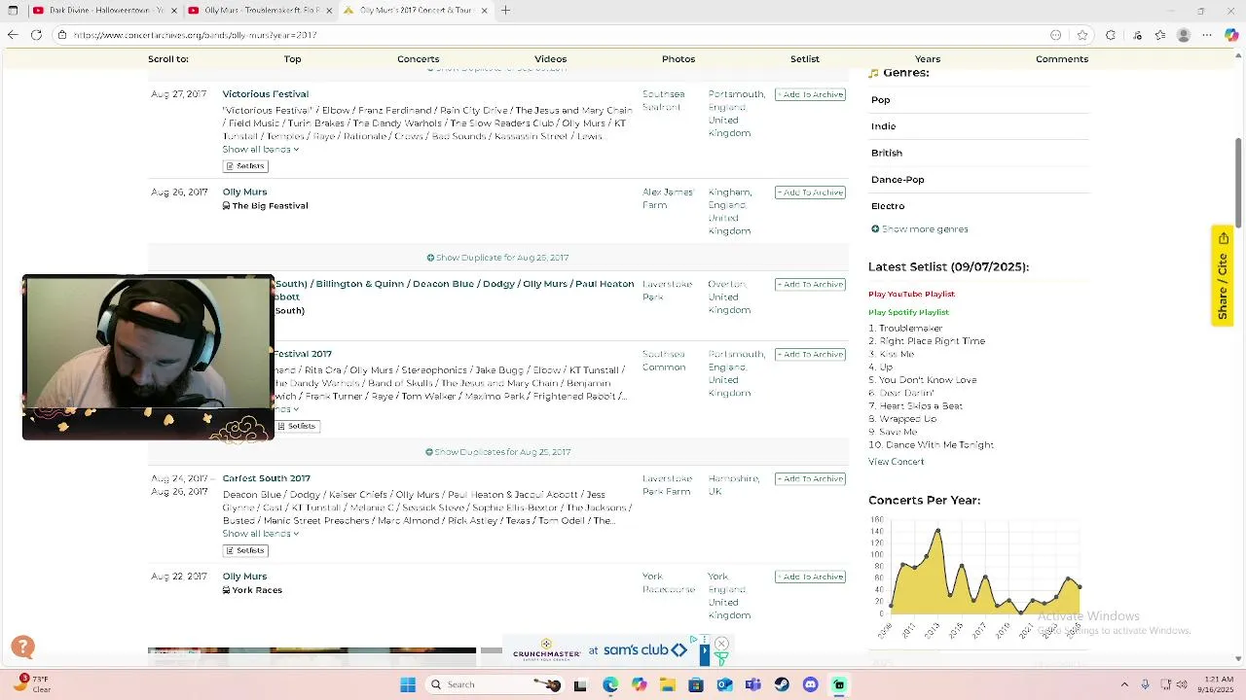The width and height of the screenshot is (1246, 700).
Task: Go back with the browser back arrow
Action: pos(13,35)
